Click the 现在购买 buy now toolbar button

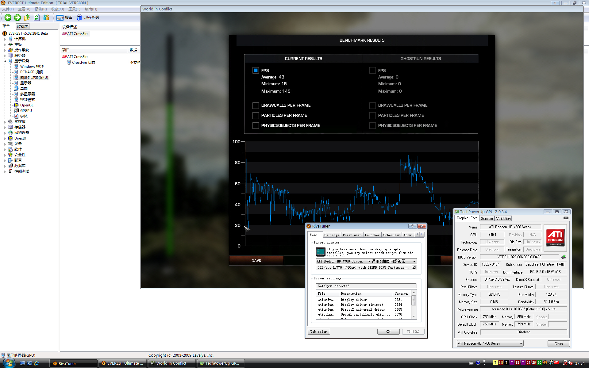[x=88, y=17]
